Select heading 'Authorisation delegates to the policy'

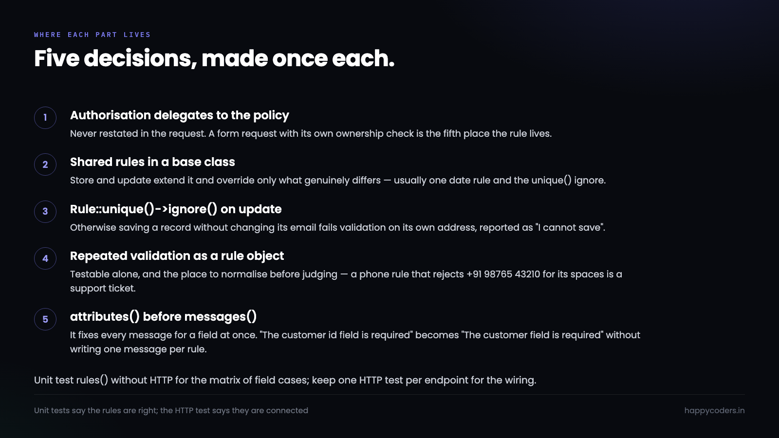(x=180, y=115)
